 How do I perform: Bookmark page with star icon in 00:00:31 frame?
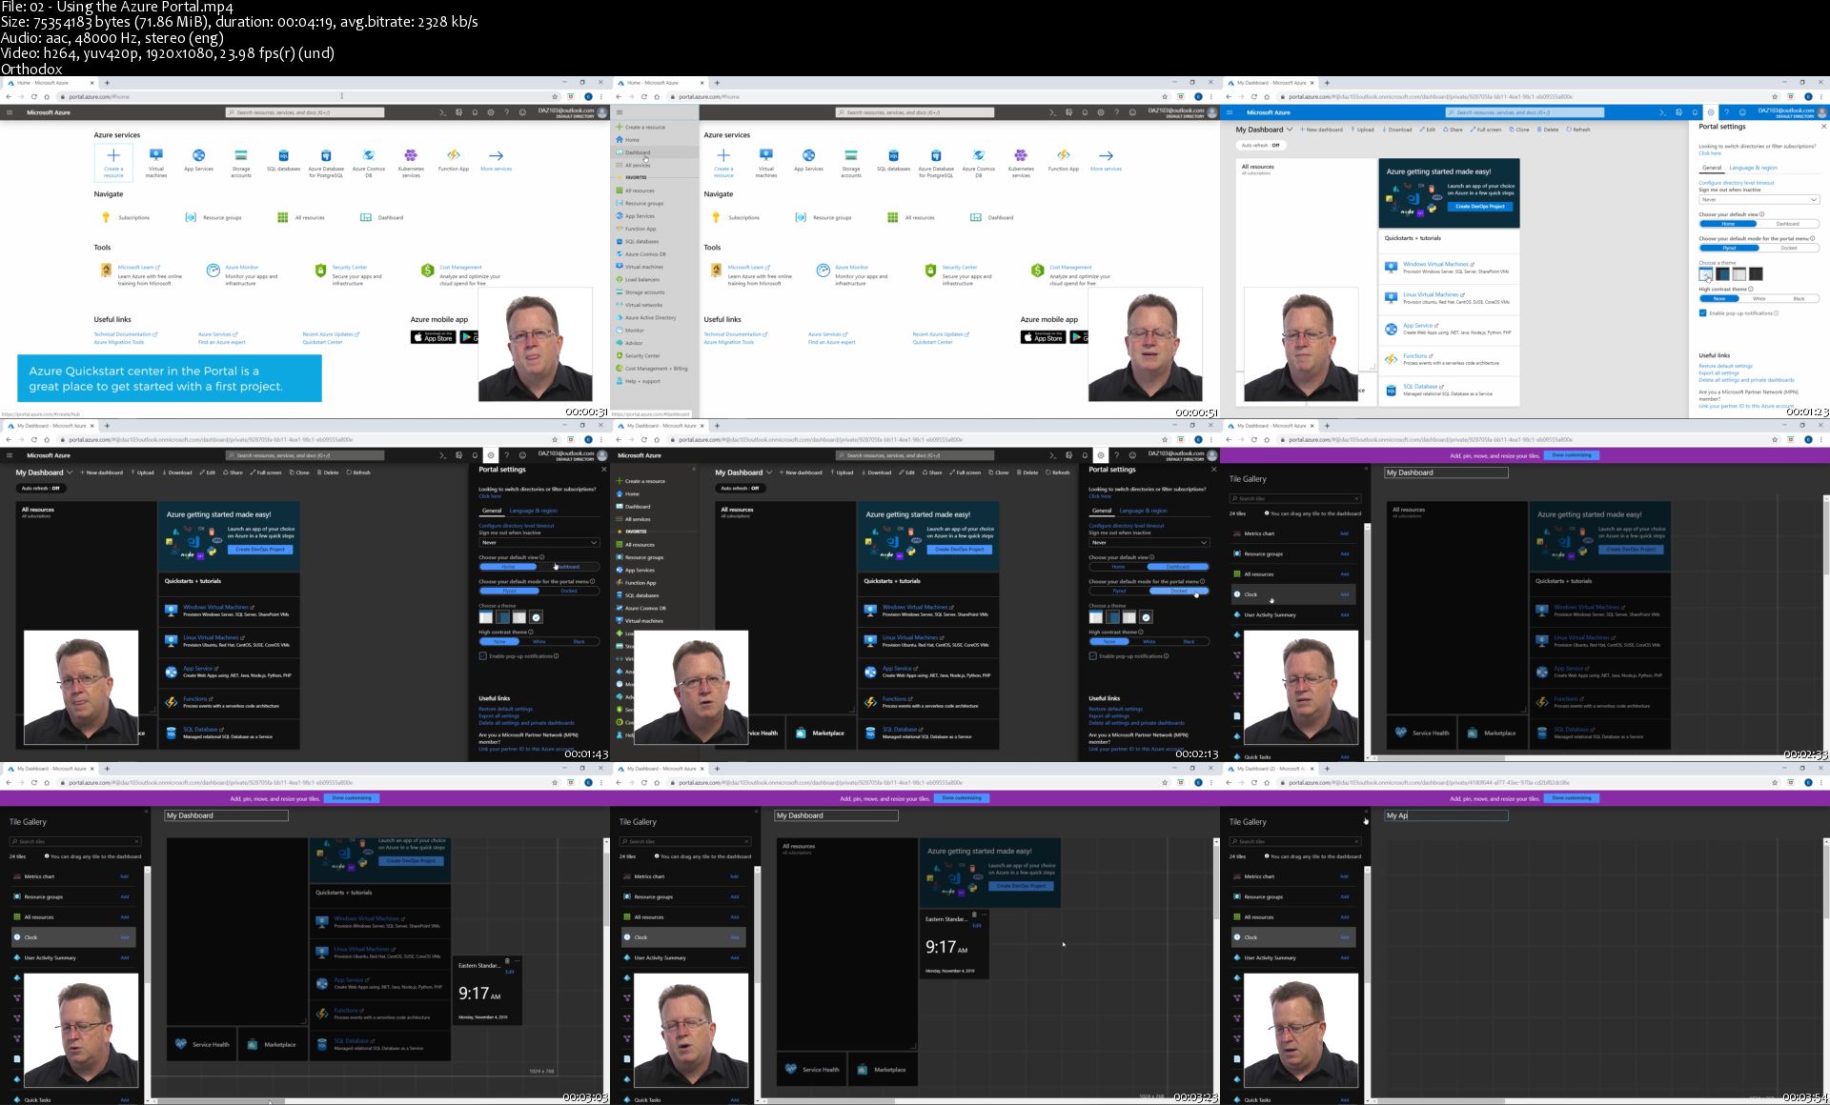coord(555,96)
